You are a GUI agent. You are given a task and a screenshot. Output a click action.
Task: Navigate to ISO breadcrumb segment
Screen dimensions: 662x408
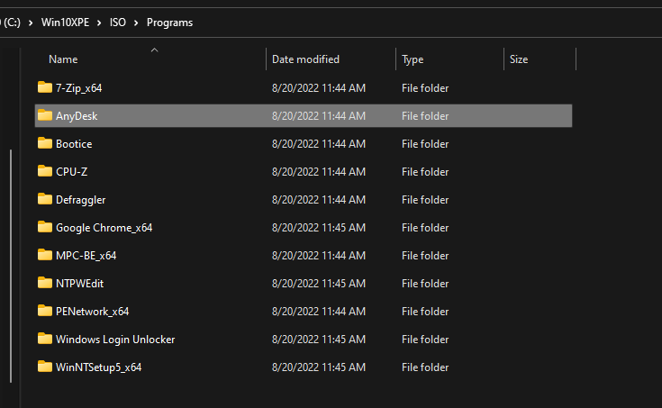coord(118,23)
